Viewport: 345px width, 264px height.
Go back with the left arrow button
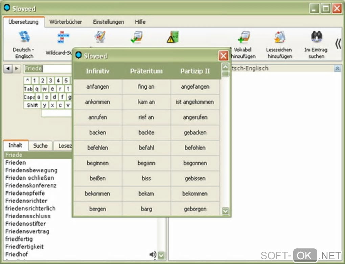tap(8, 68)
